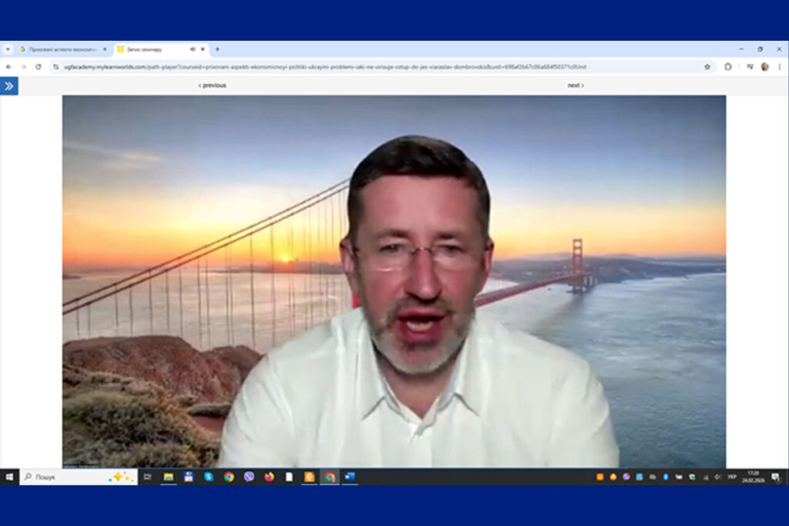
Task: Bookmark this page with the star icon
Action: (x=707, y=67)
